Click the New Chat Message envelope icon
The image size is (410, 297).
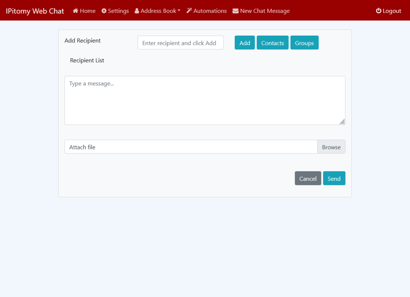(235, 11)
